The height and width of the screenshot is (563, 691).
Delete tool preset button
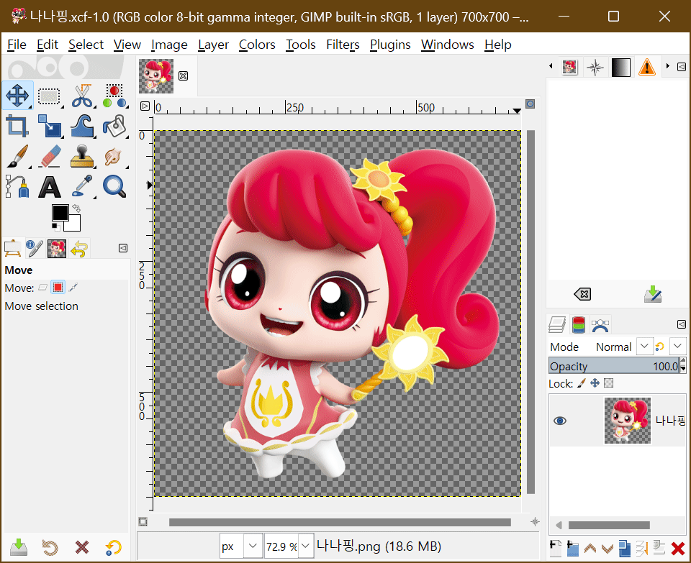[x=82, y=547]
